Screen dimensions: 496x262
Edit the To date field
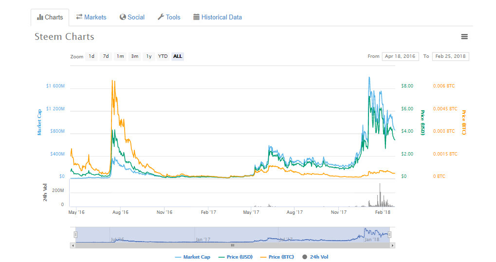(450, 56)
